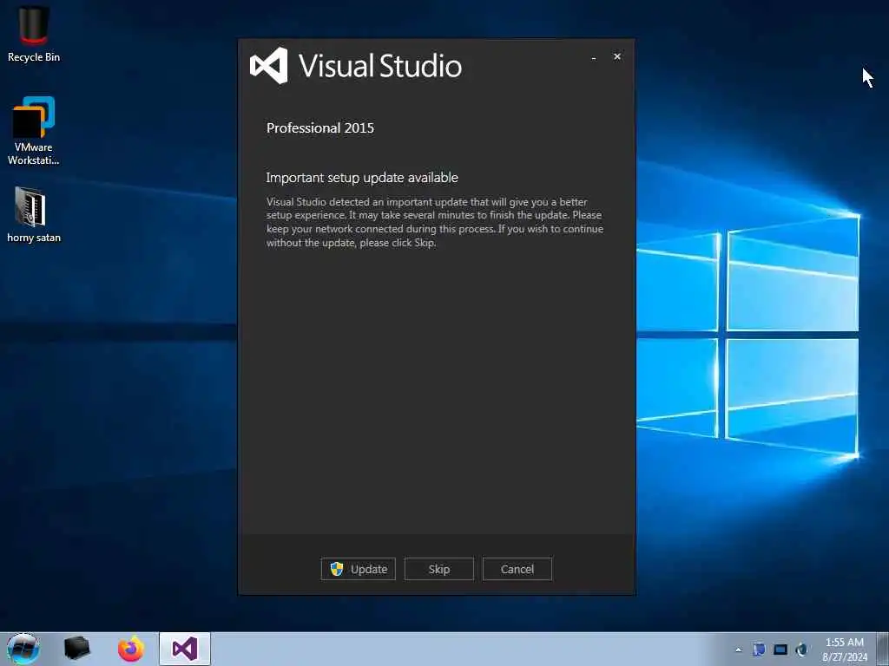
Task: Open the Windows Start menu orb
Action: coord(23,649)
